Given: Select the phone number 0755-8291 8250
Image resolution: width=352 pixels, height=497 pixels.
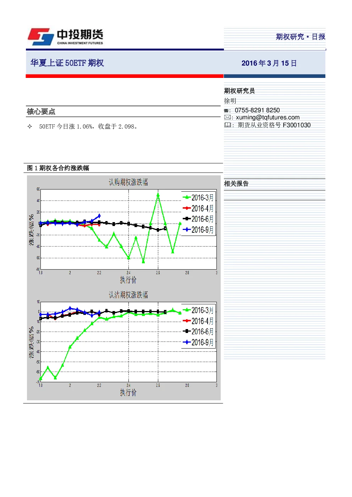Looking at the screenshot, I should [x=257, y=110].
